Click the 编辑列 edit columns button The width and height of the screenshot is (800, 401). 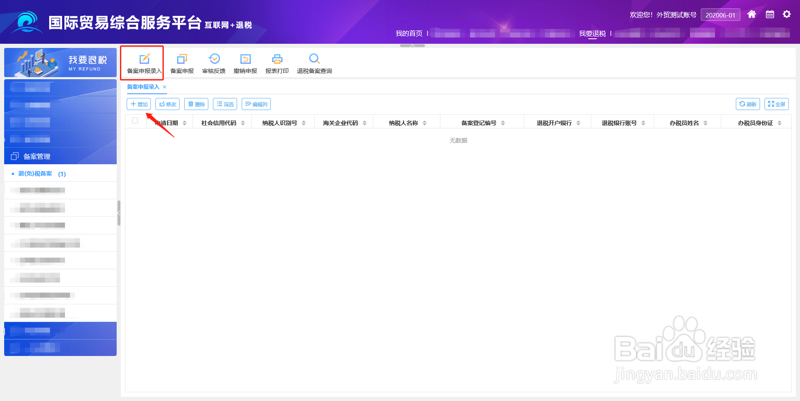[x=256, y=104]
